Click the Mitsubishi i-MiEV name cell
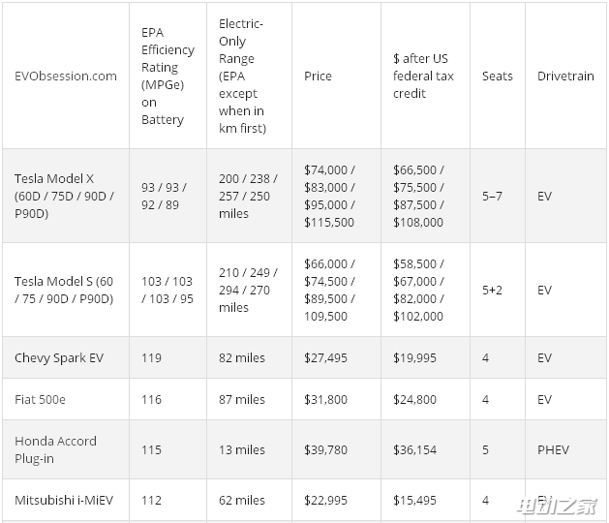The height and width of the screenshot is (523, 609). 64,500
